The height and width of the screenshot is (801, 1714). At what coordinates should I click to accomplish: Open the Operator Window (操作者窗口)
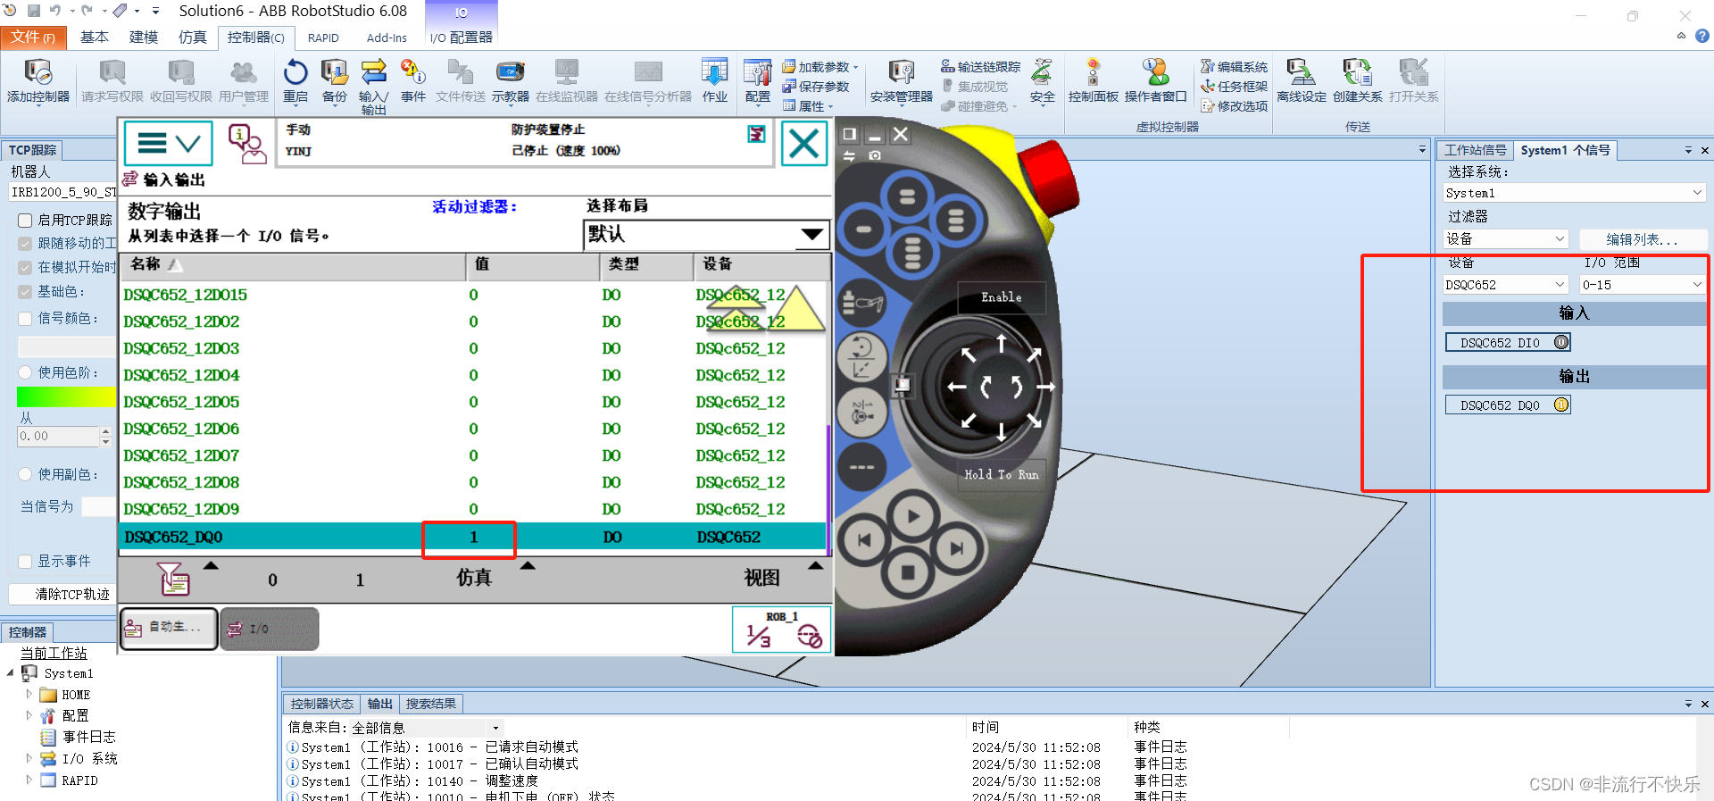1155,80
